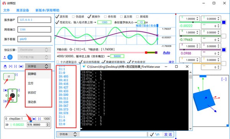This screenshot has width=230, height=139.
Task: Click the [+] add widget icon
Action: point(11,66)
